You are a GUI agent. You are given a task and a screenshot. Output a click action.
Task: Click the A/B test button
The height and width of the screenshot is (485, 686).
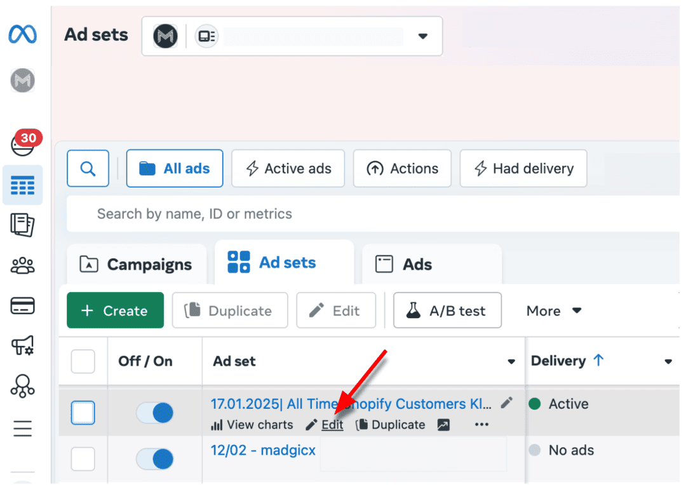[x=447, y=310]
